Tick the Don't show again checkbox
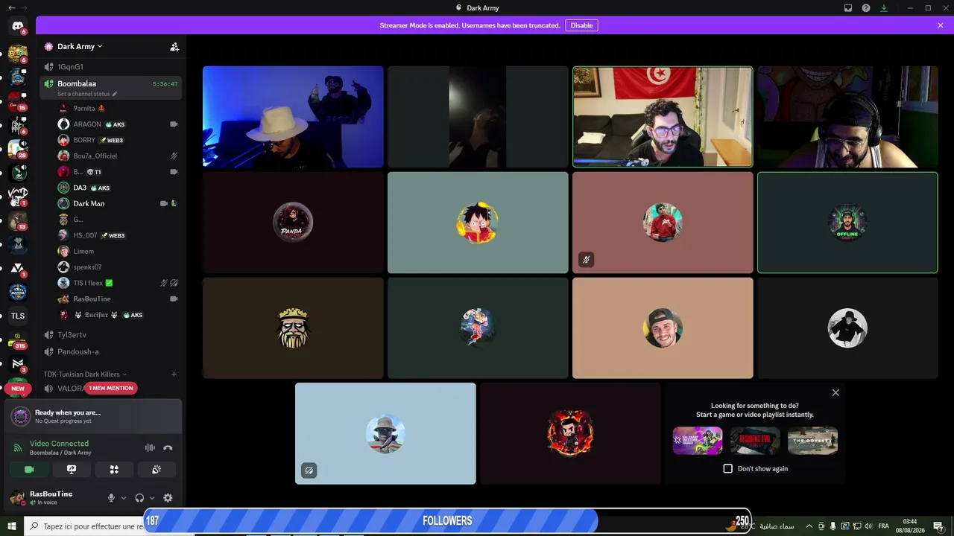 click(x=728, y=469)
